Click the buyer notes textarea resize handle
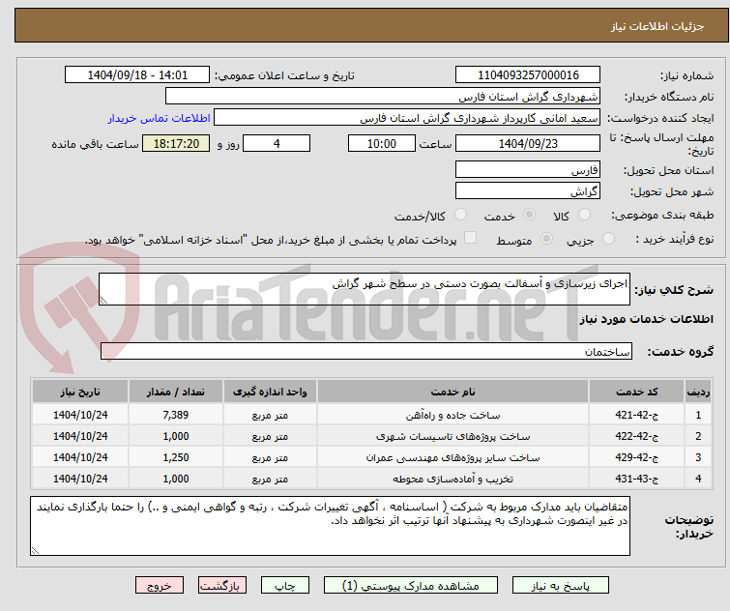730x611 pixels. pyautogui.click(x=35, y=550)
